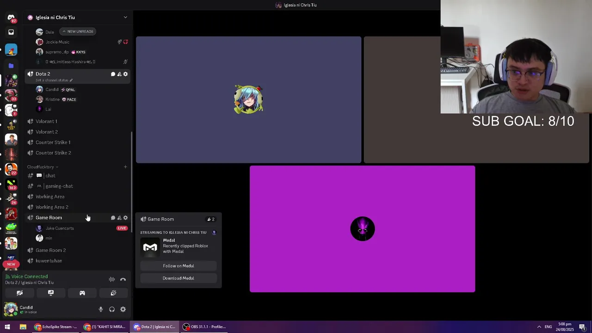Join Counter Strike 2 voice channel
The width and height of the screenshot is (592, 333).
pyautogui.click(x=77, y=153)
